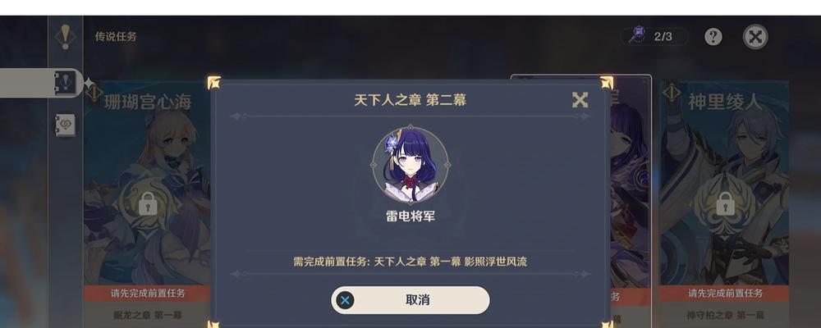This screenshot has height=328, width=821.
Task: Click the X icon inside 取消 button
Action: pos(345,300)
